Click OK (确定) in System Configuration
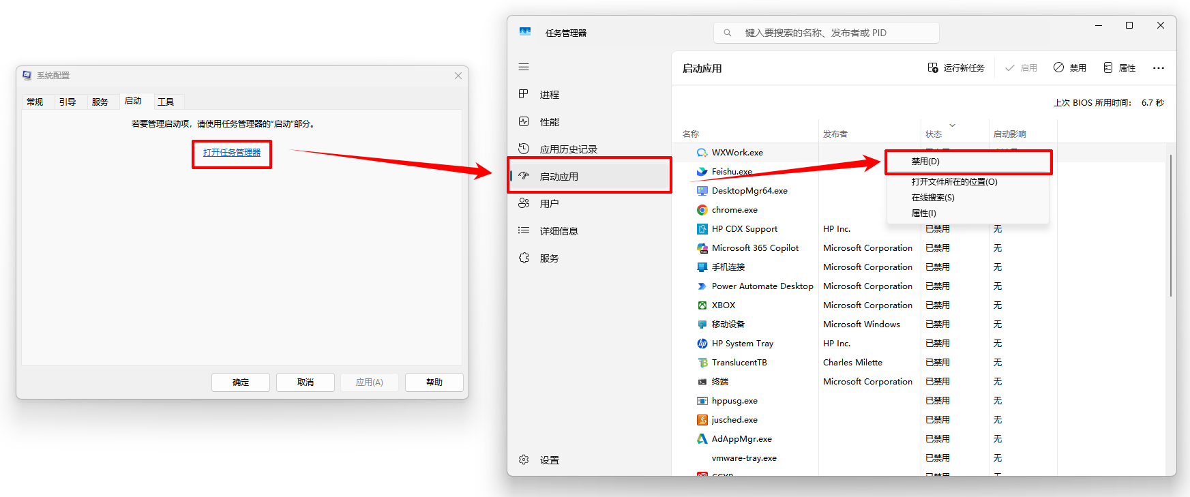This screenshot has height=497, width=1190. [x=241, y=382]
